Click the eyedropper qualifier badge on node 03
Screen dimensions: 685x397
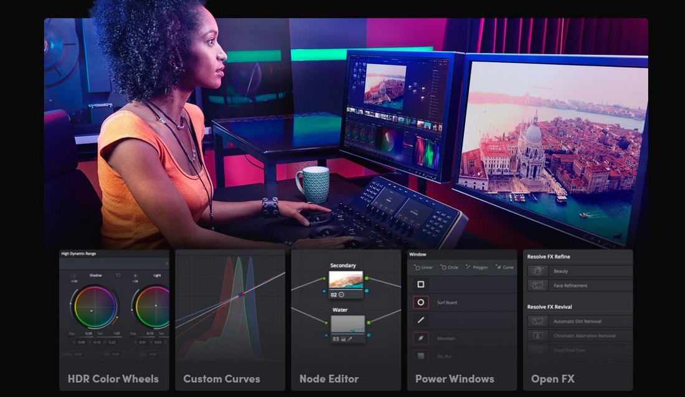[x=350, y=339]
